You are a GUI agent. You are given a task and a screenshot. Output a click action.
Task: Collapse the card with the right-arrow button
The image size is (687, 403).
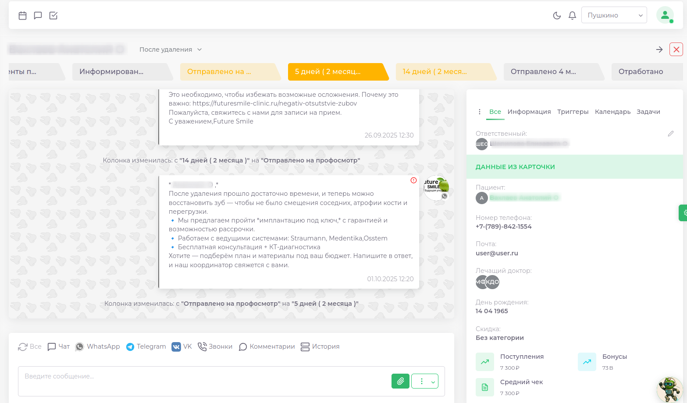pos(659,49)
